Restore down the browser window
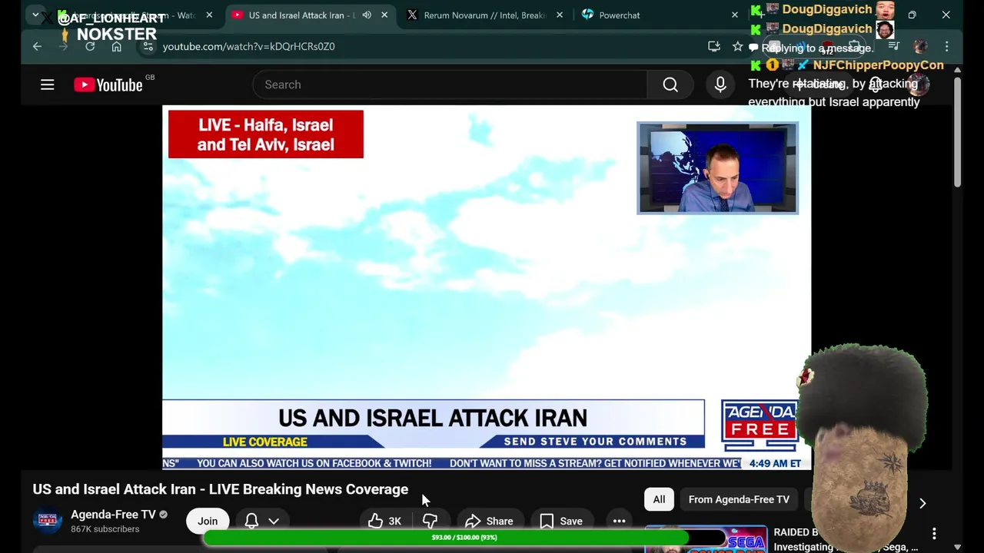The image size is (984, 553). click(912, 15)
